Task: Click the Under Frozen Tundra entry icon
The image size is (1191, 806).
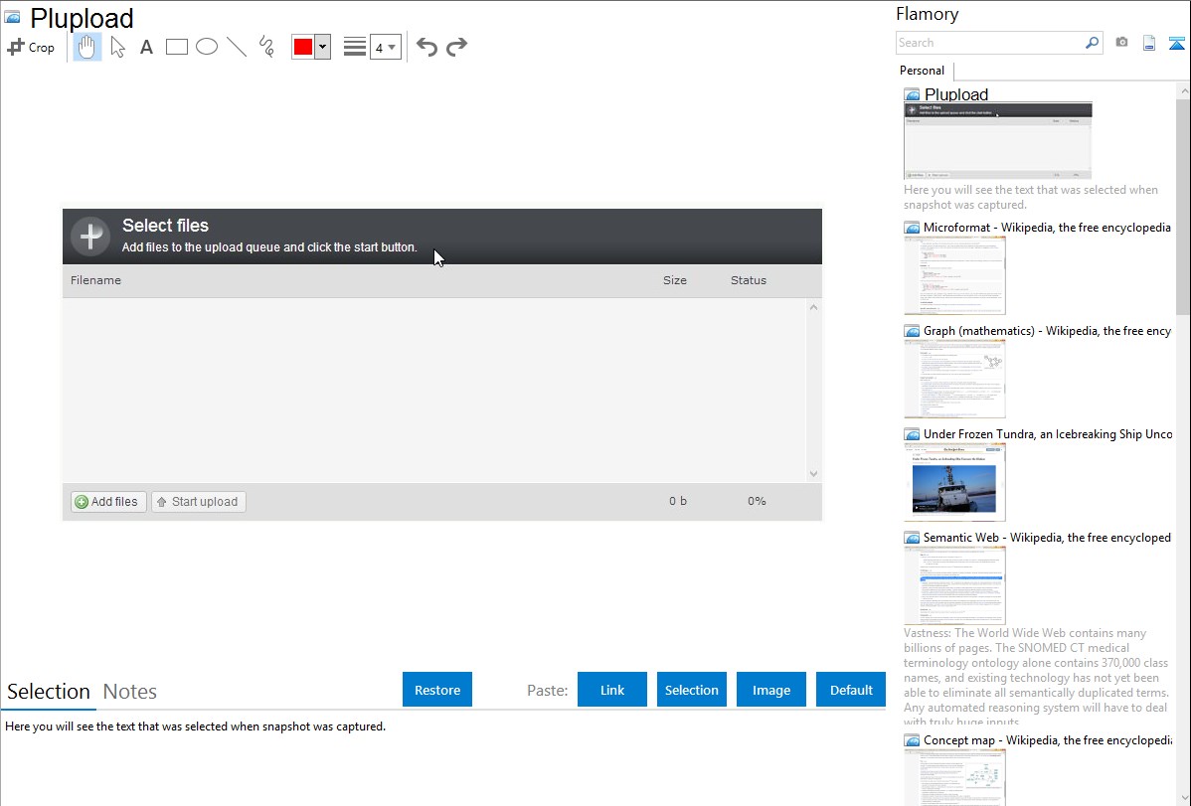Action: pyautogui.click(x=912, y=434)
